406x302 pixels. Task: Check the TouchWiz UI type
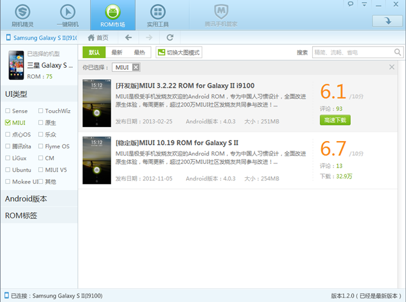point(41,111)
